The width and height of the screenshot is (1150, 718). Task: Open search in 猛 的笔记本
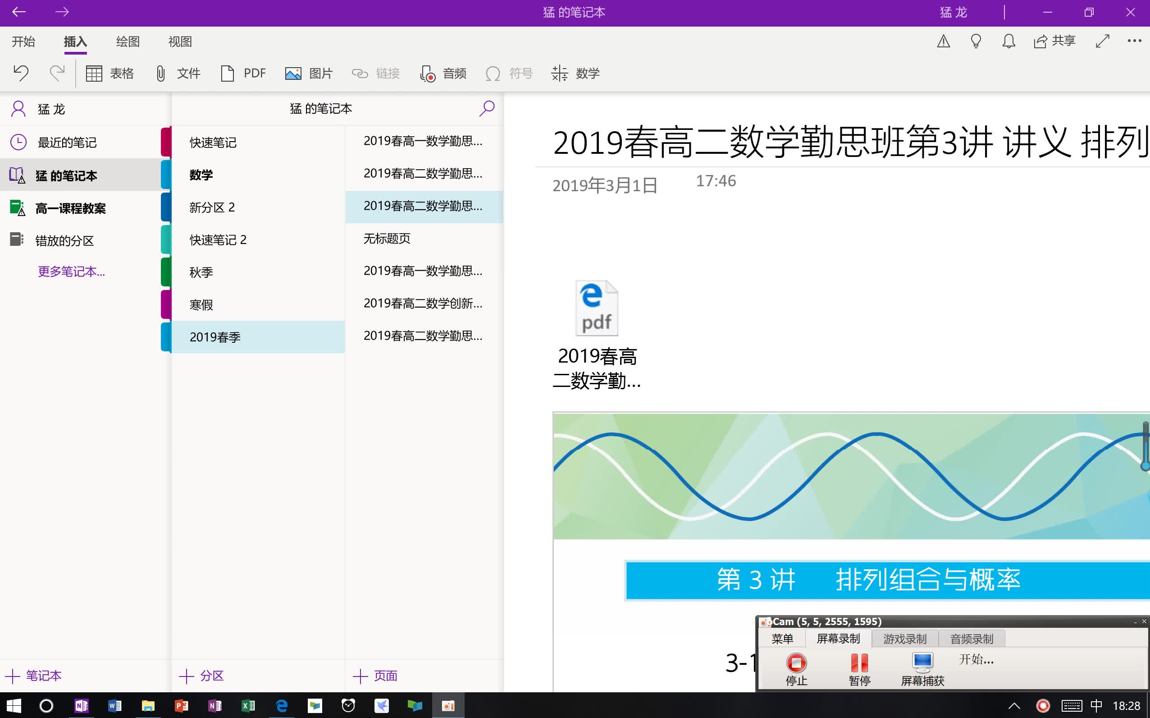(x=486, y=108)
